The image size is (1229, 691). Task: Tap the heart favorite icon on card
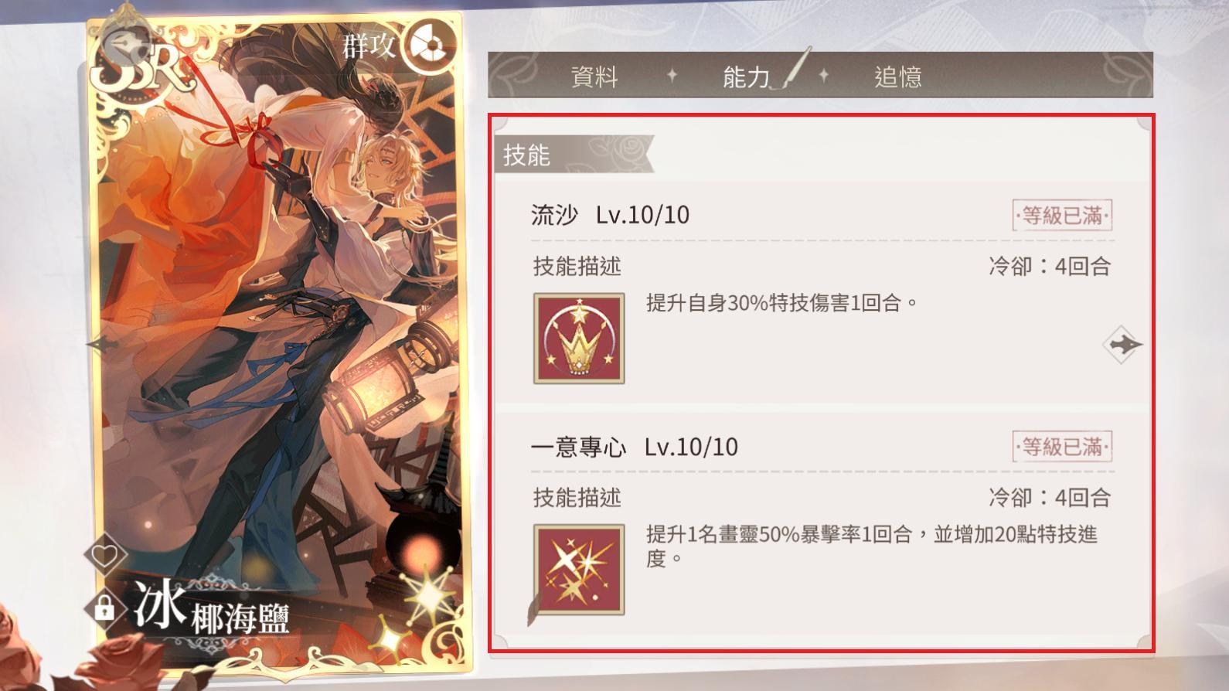[105, 554]
